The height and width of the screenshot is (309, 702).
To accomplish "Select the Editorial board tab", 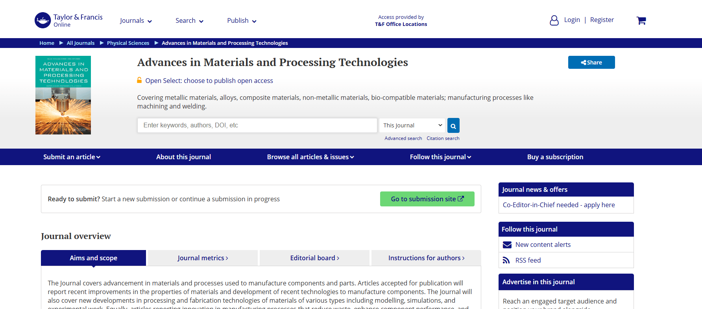I will 314,258.
